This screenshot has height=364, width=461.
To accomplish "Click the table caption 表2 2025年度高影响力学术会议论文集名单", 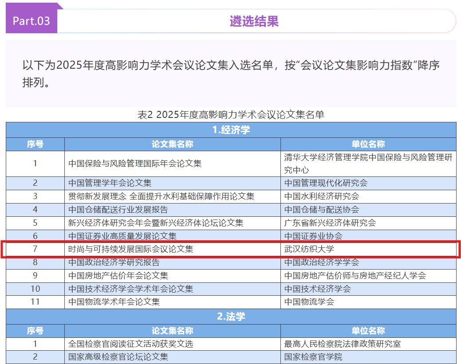I will point(231,115).
